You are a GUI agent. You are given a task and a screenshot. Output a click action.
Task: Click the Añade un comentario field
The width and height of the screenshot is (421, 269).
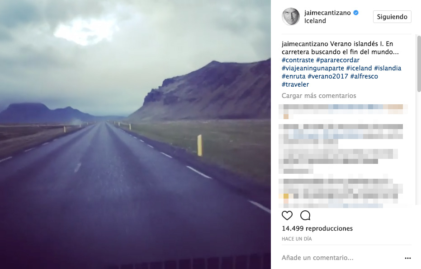[x=341, y=258]
